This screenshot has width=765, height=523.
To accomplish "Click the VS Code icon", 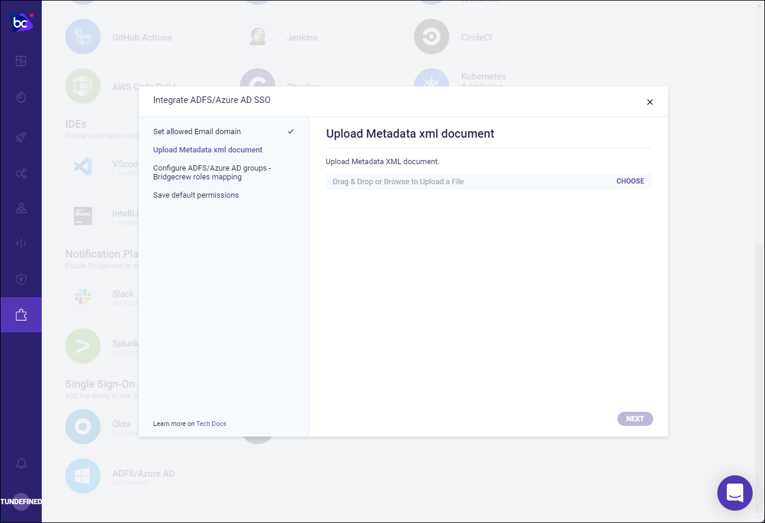I will (x=83, y=166).
